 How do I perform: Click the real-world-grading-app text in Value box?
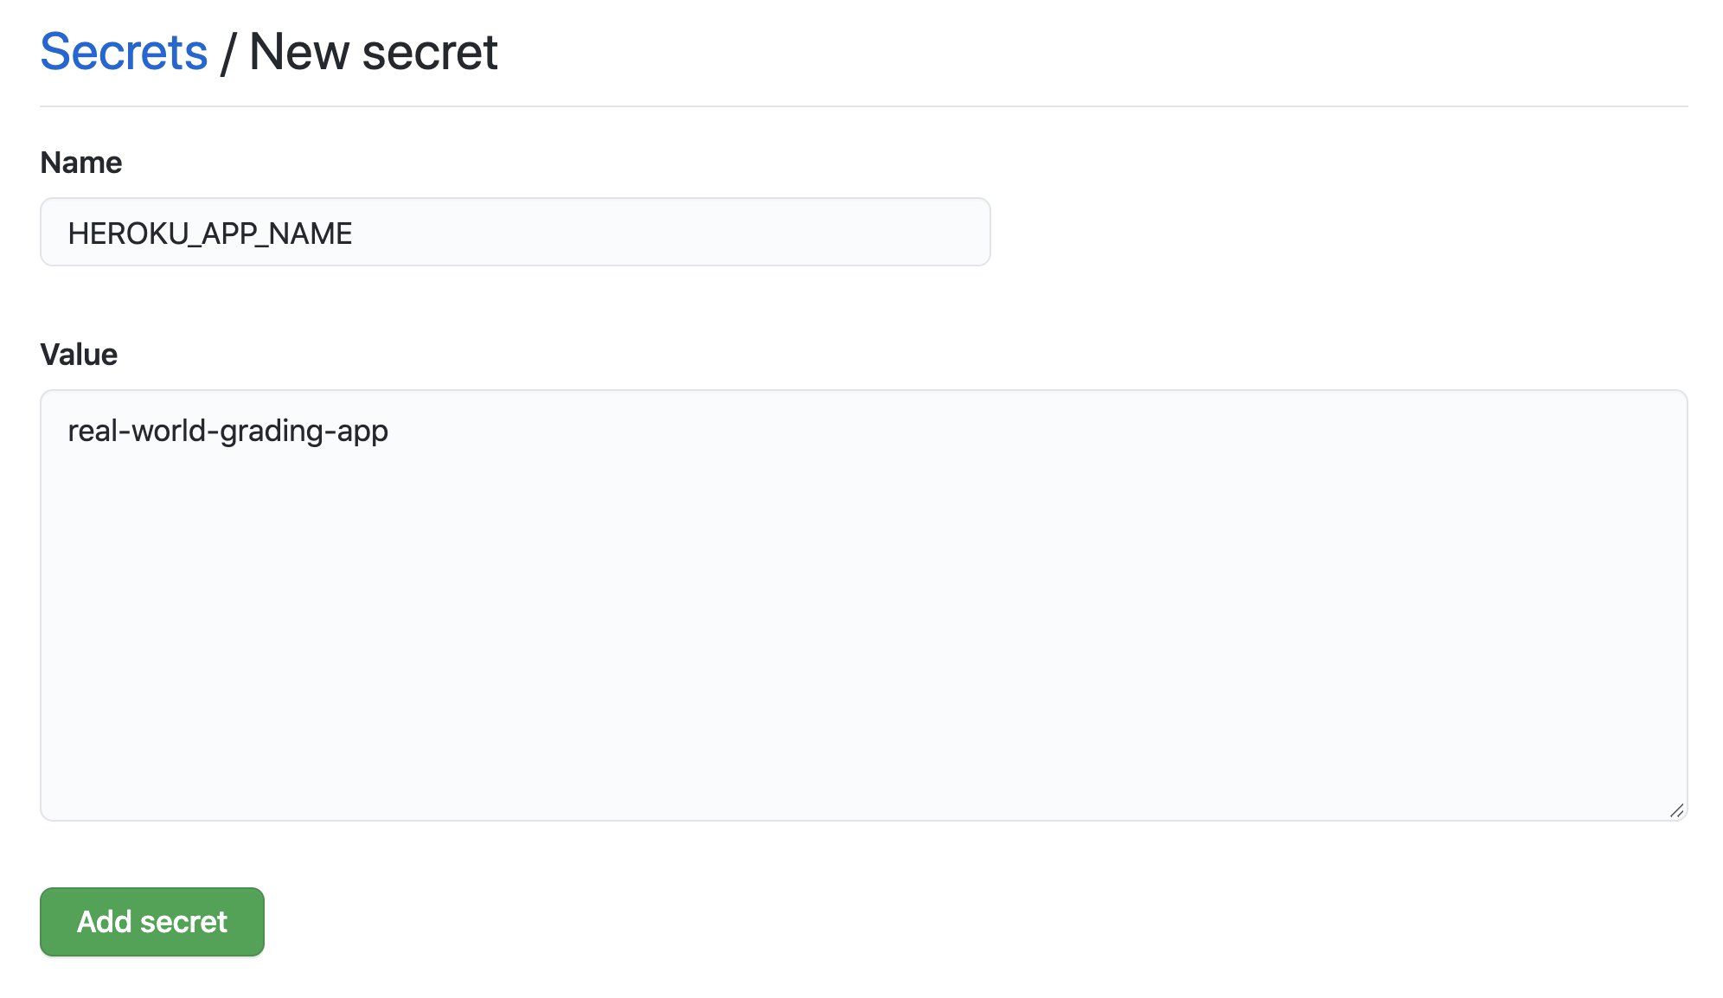point(227,431)
